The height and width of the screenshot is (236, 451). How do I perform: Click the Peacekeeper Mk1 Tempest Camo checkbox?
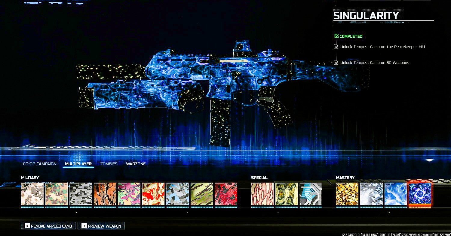click(x=336, y=47)
